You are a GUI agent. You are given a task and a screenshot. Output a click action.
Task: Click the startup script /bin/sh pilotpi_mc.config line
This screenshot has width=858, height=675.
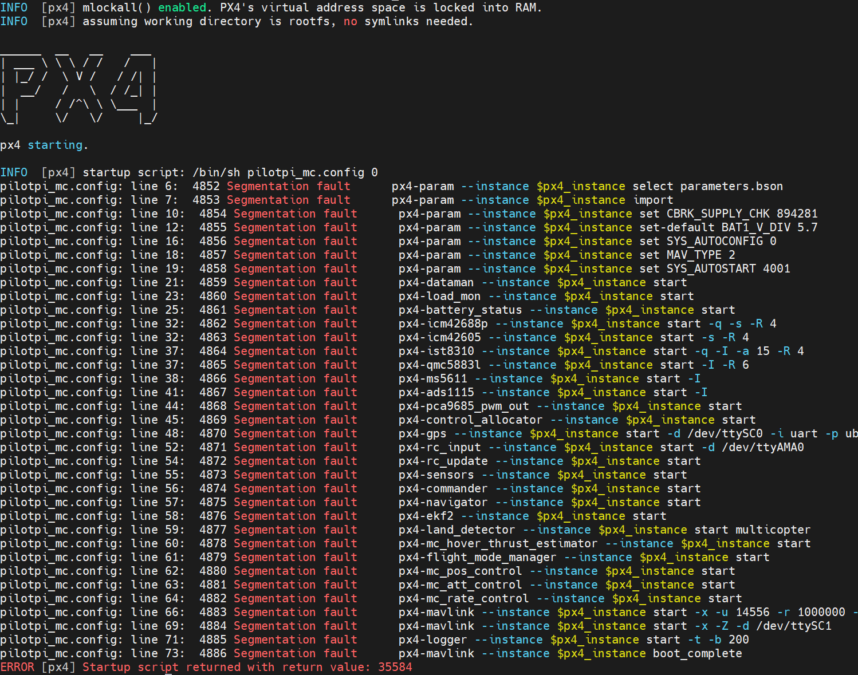189,172
